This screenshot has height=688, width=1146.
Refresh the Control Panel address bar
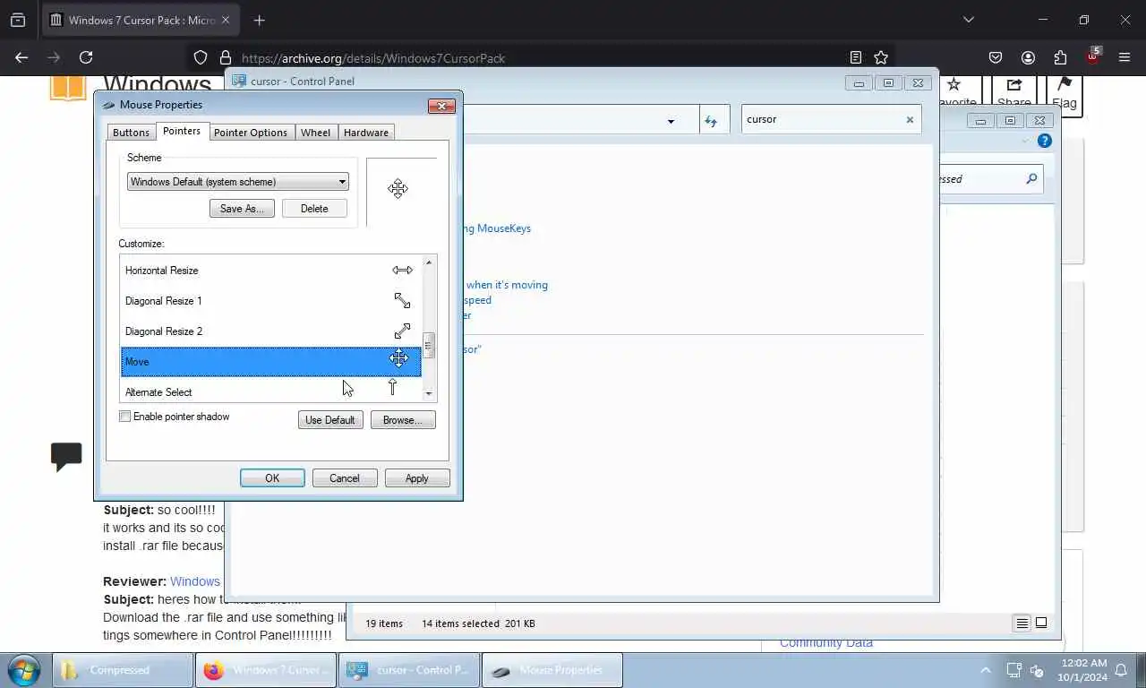pos(711,121)
